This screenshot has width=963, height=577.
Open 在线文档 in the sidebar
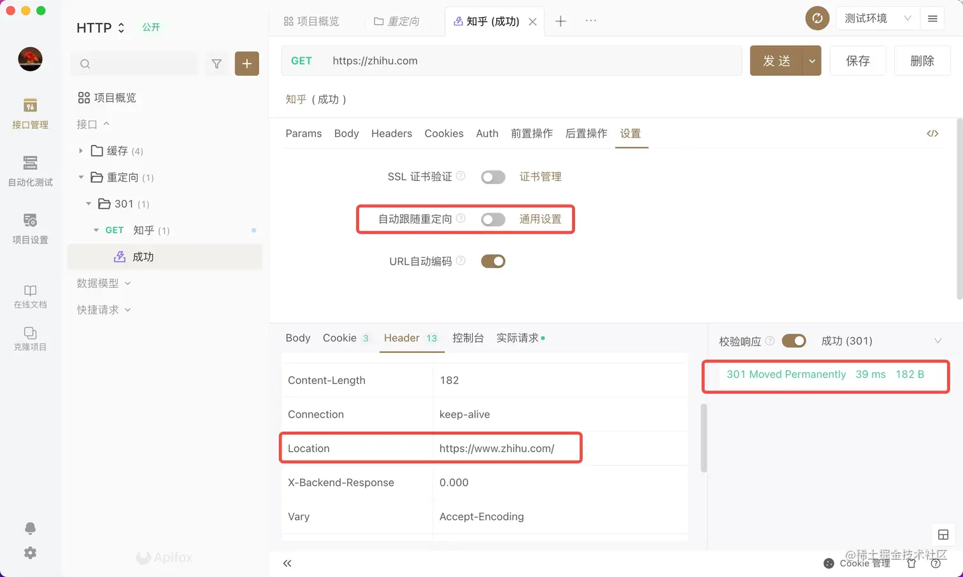[x=30, y=297]
